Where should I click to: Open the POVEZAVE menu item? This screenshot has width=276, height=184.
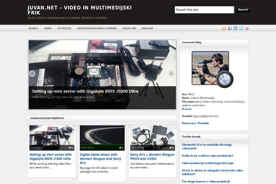(64, 29)
